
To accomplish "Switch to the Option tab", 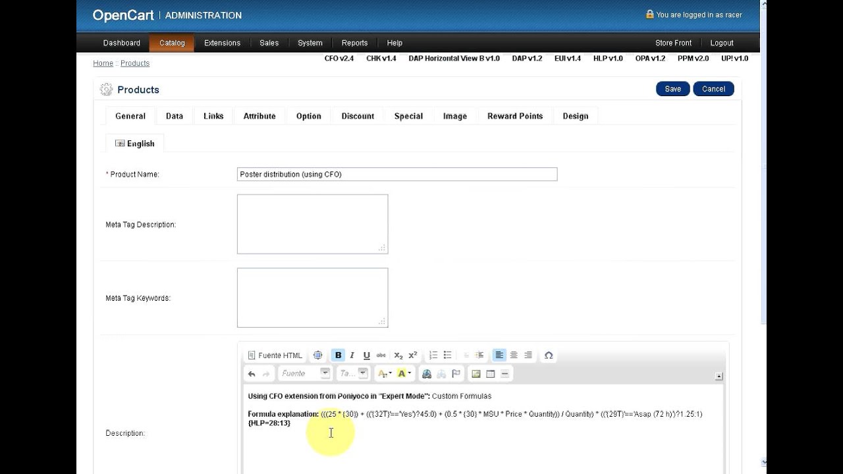I will click(x=308, y=116).
